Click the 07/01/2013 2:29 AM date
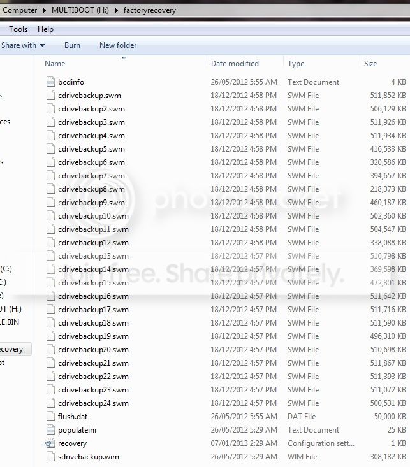This screenshot has width=410, height=467. point(244,443)
